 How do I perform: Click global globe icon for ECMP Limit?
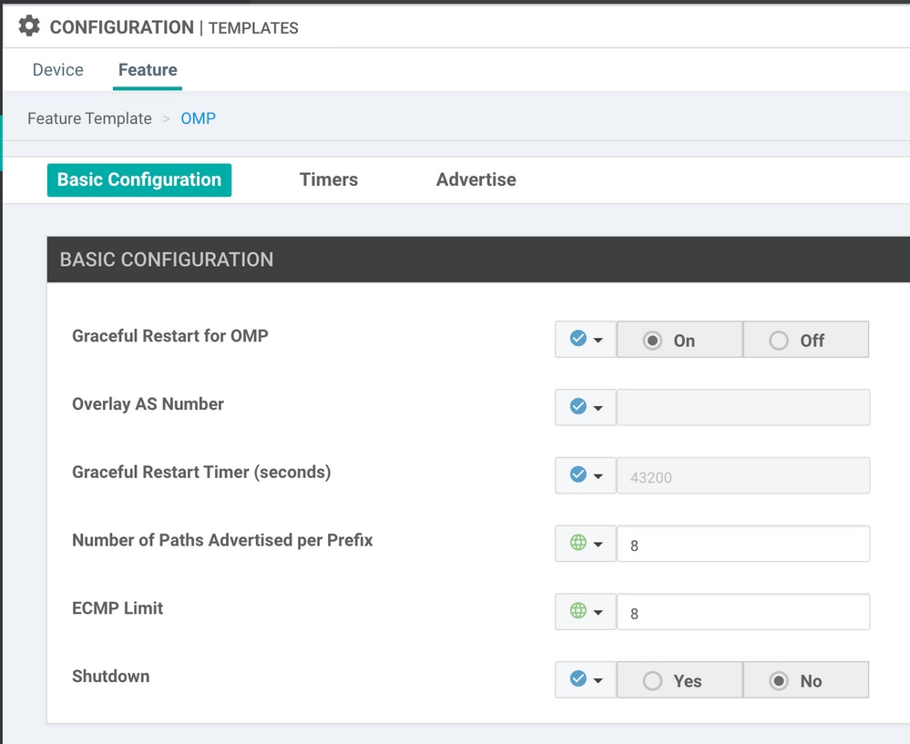point(578,610)
